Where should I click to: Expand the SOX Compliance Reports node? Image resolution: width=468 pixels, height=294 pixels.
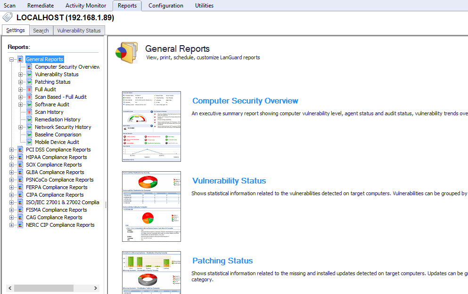coord(11,165)
